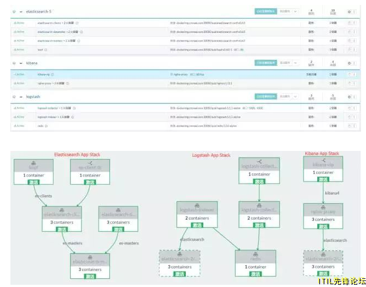Click the gear icon for kibana stack
The image size is (366, 287).
[349, 63]
